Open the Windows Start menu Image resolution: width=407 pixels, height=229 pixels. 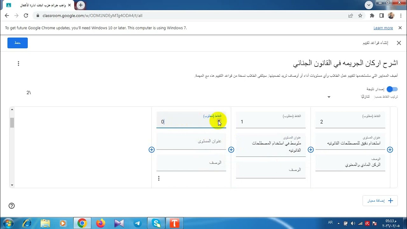point(8,223)
